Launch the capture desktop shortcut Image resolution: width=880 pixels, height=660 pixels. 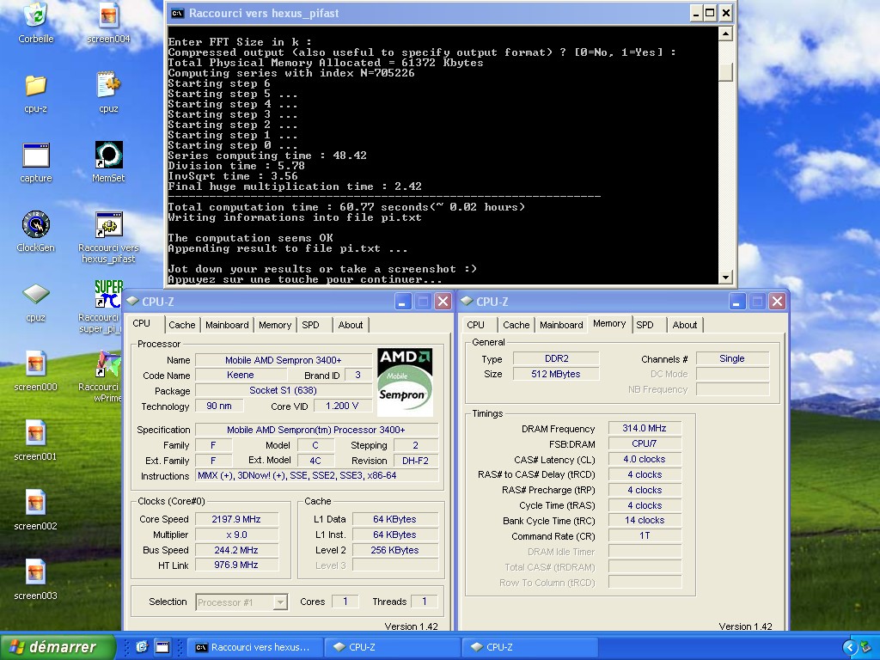tap(36, 155)
